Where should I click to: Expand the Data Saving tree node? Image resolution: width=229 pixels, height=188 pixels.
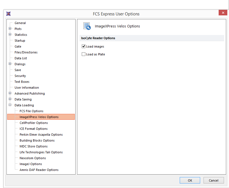(10, 99)
